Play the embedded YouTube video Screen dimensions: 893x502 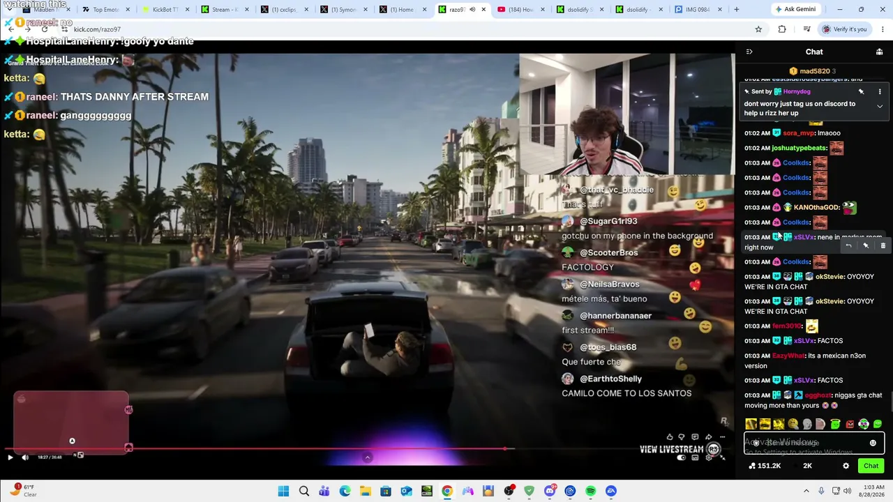10,457
